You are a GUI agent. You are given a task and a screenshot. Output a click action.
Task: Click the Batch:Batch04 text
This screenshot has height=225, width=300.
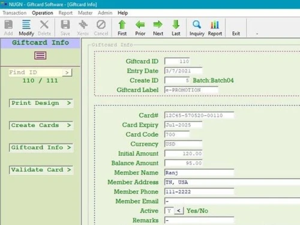213,80
